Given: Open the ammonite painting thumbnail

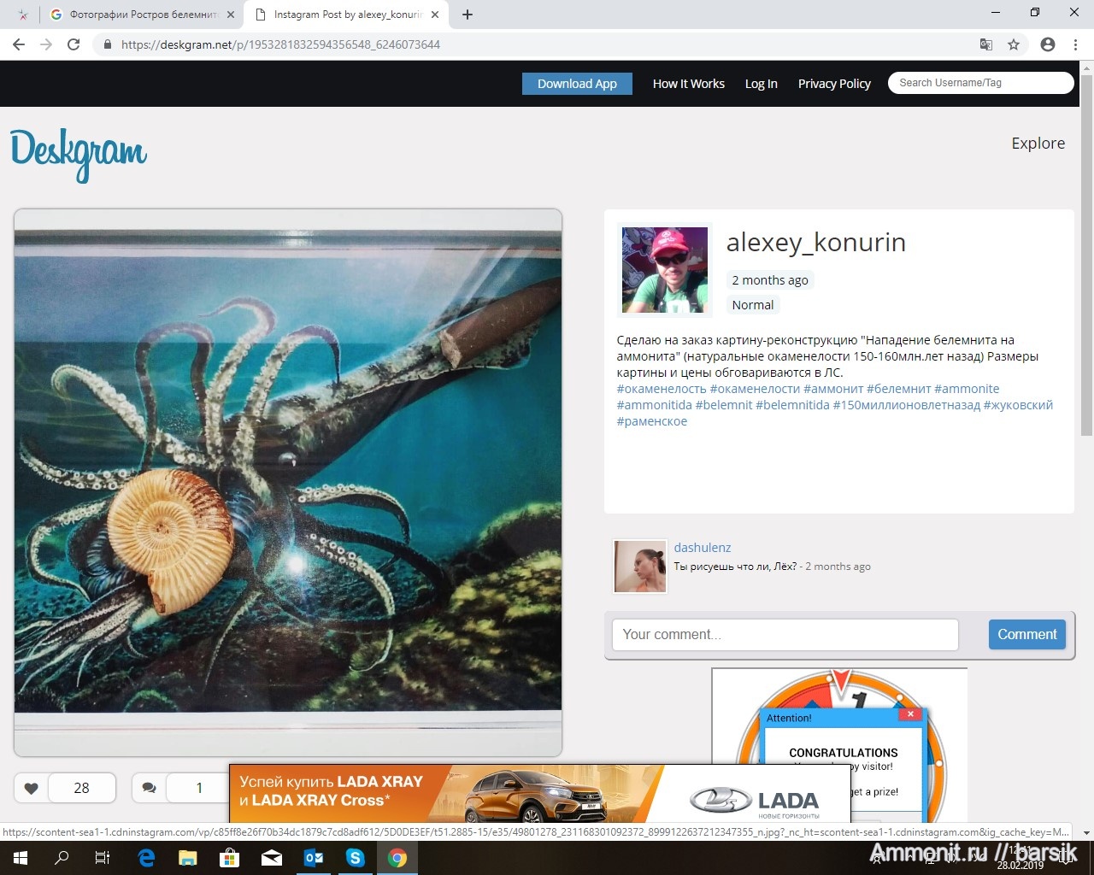Looking at the screenshot, I should pos(288,482).
